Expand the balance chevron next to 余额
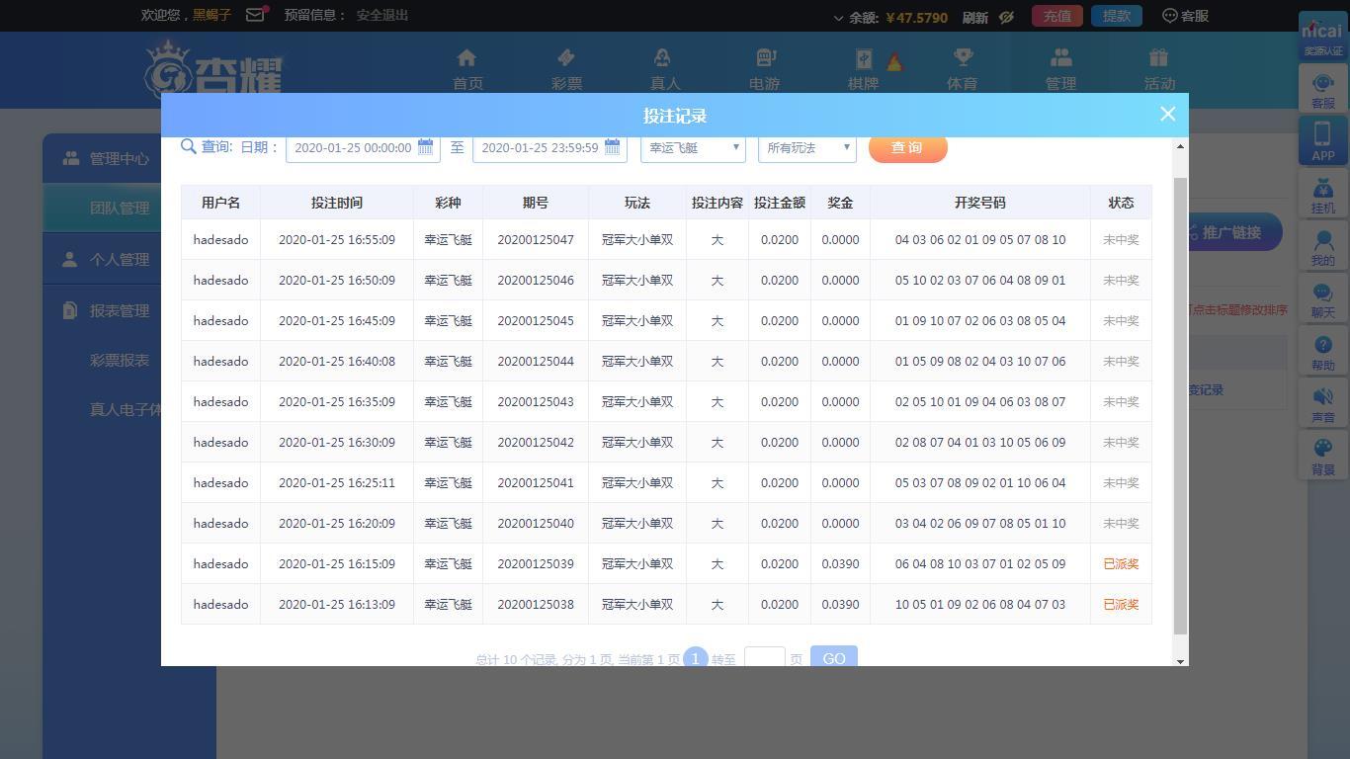The width and height of the screenshot is (1350, 759). pyautogui.click(x=838, y=18)
